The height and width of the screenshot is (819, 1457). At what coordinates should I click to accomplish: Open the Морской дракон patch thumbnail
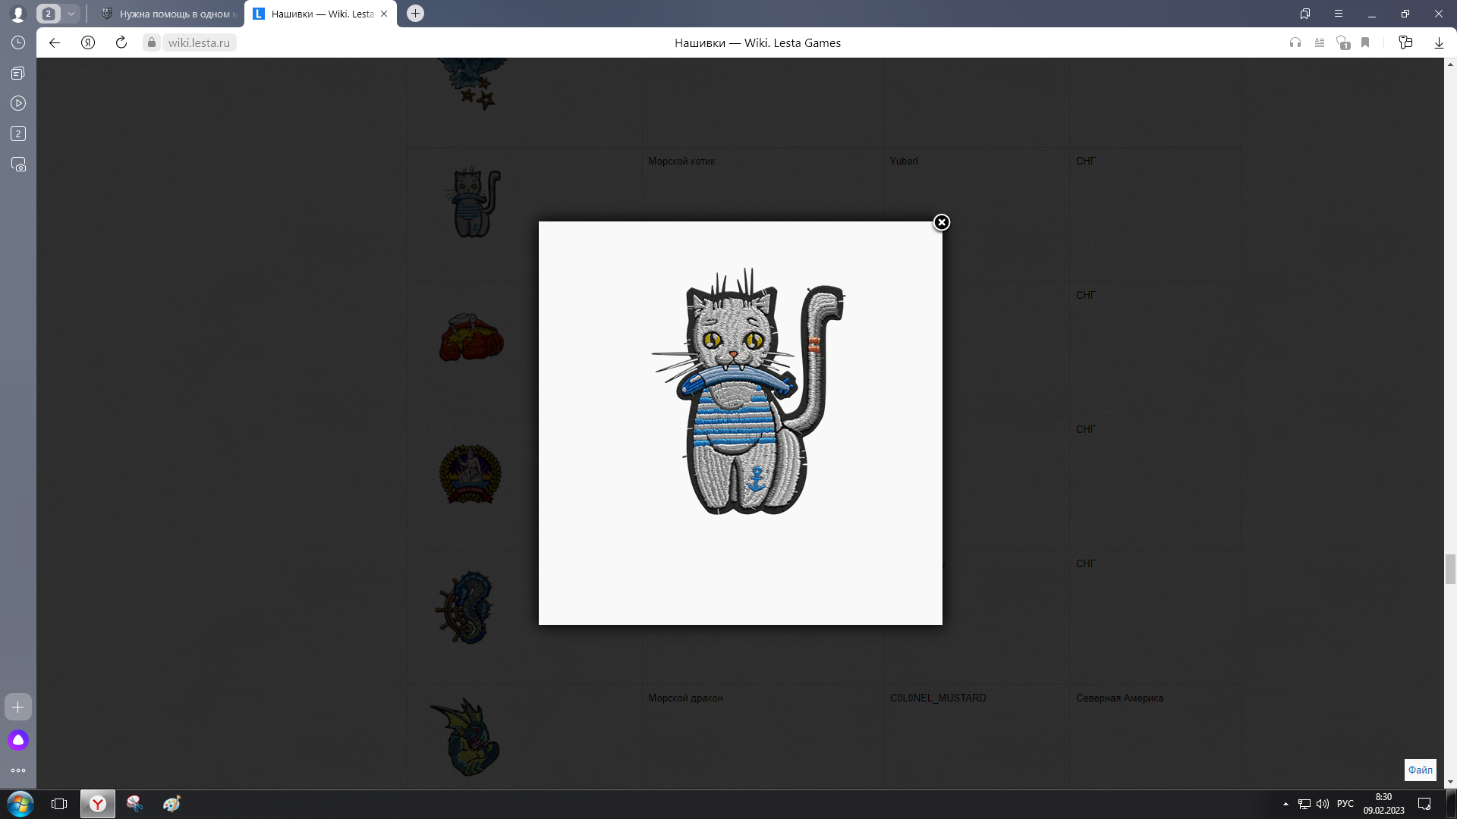[x=466, y=737]
